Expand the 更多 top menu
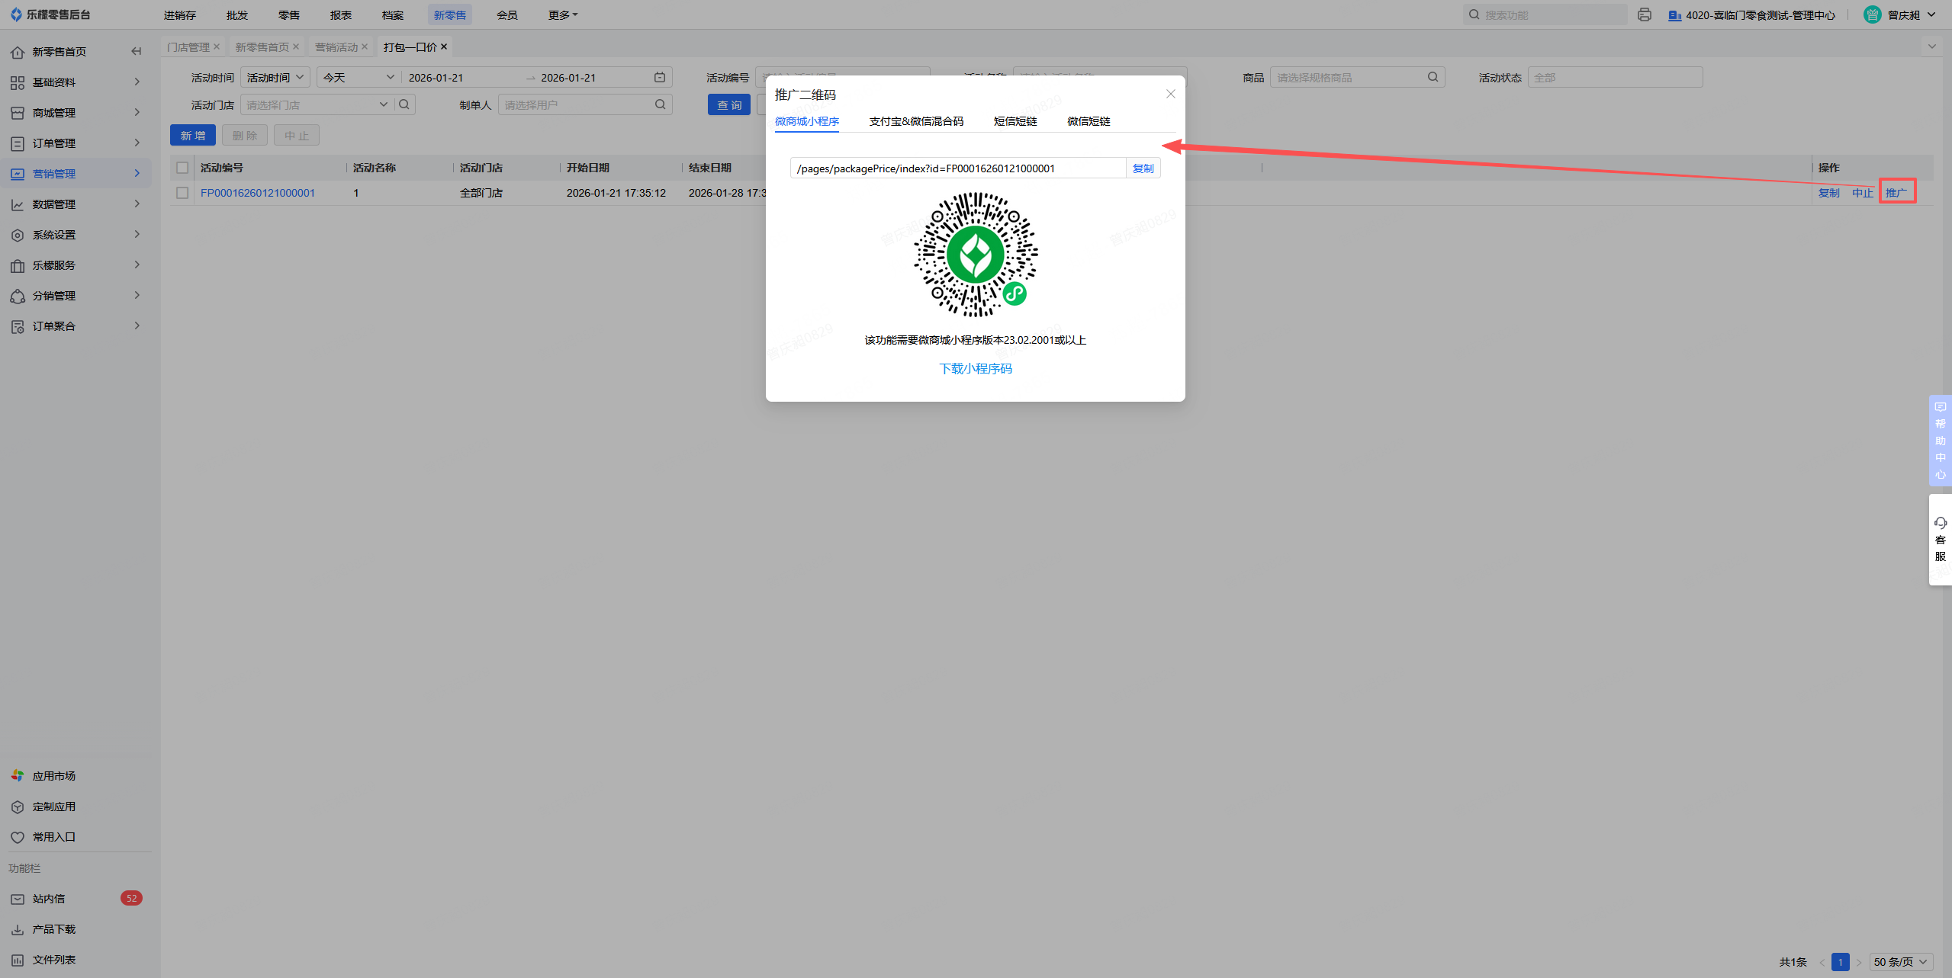Screen dimensions: 1952x978 tap(563, 15)
